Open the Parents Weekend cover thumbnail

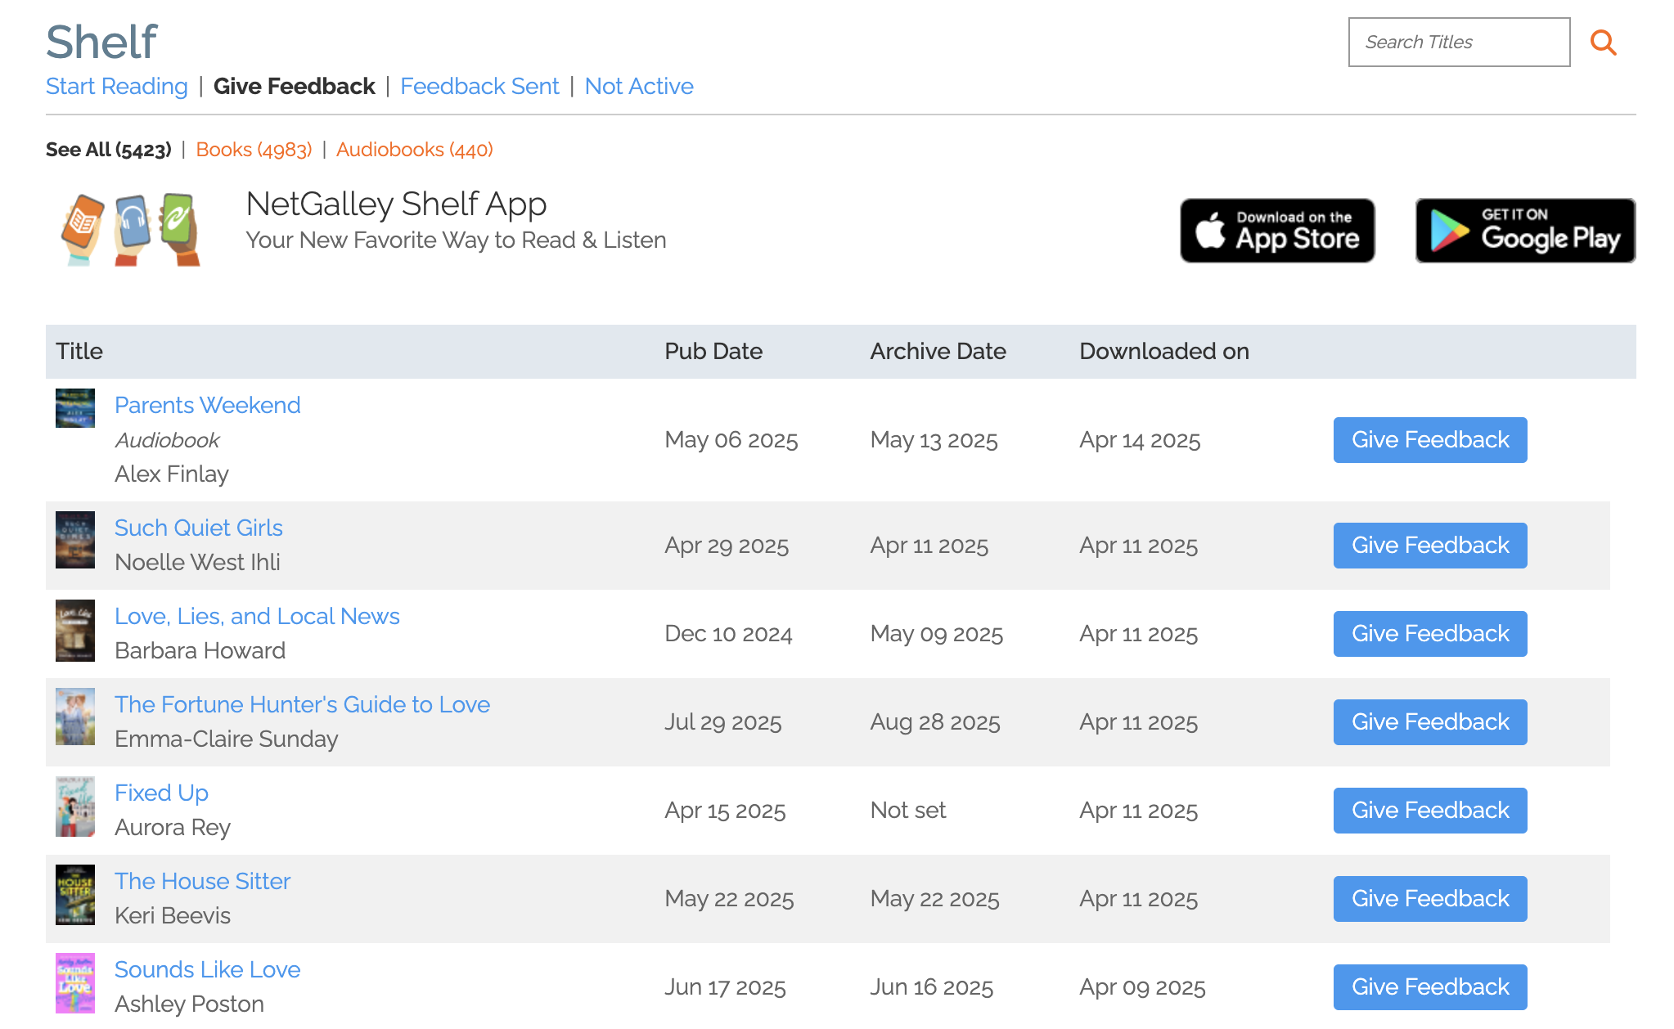(x=75, y=408)
